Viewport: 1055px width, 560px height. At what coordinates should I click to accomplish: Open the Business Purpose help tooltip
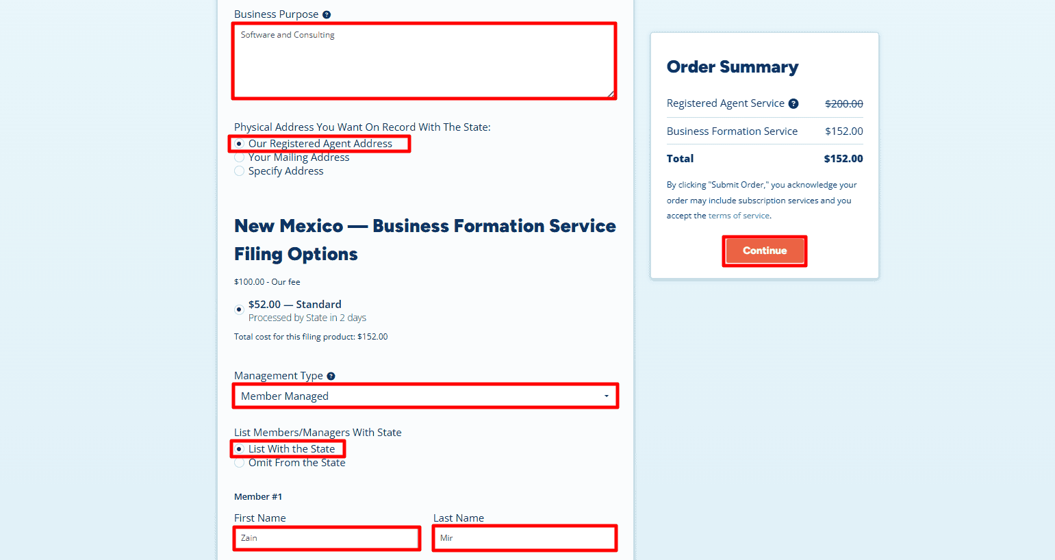(327, 14)
